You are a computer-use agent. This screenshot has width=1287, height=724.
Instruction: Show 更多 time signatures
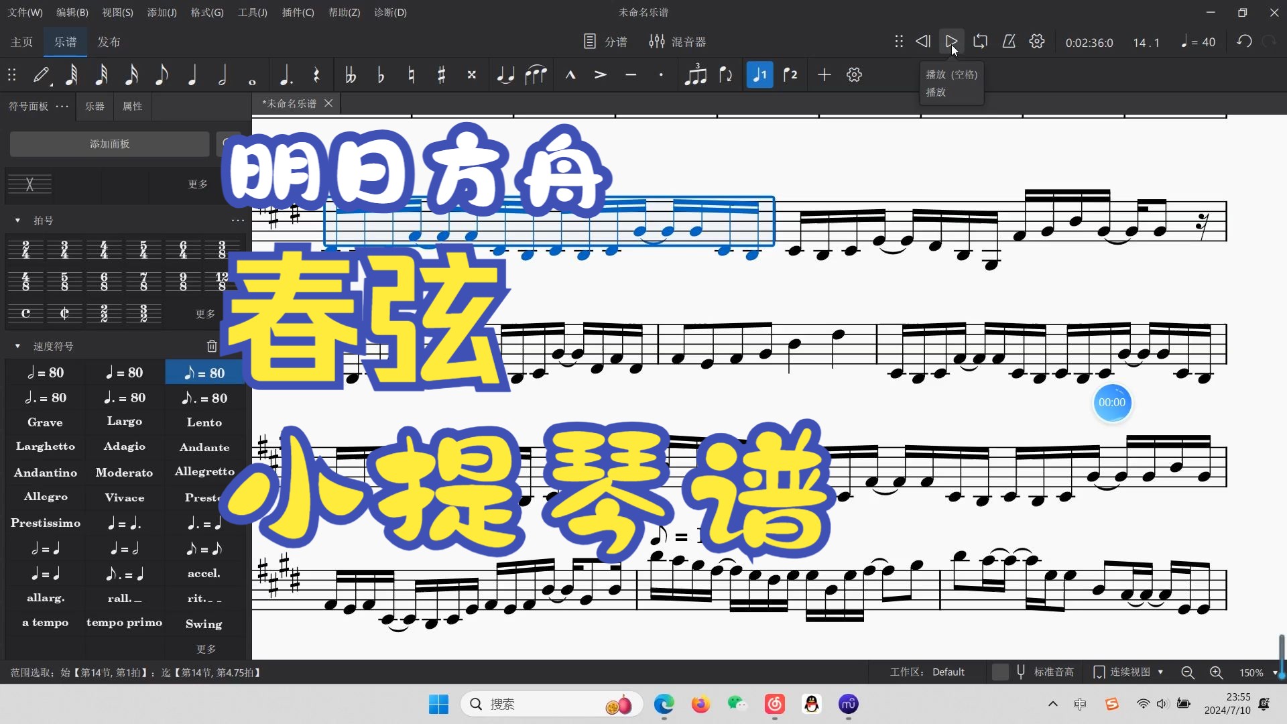point(205,314)
